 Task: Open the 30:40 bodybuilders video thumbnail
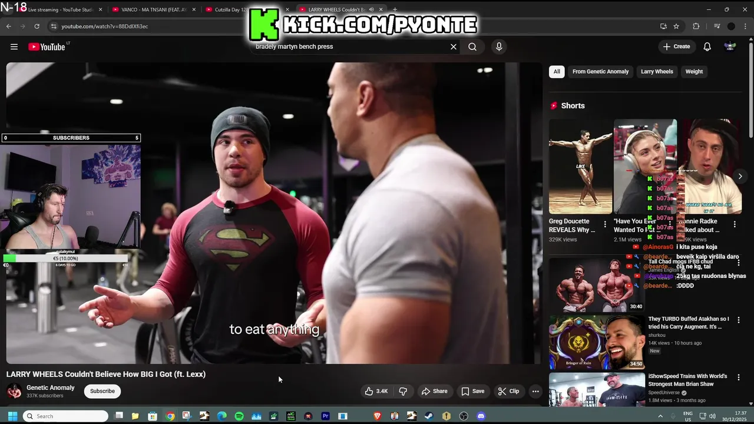pyautogui.click(x=597, y=283)
